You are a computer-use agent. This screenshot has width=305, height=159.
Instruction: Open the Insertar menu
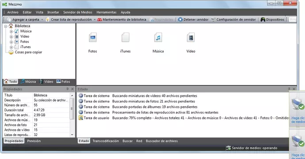(x=53, y=12)
